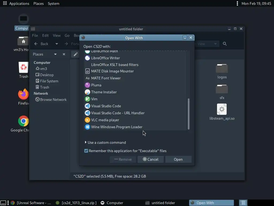Open the Computer desktop icon
This screenshot has width=274, height=206.
22,22
